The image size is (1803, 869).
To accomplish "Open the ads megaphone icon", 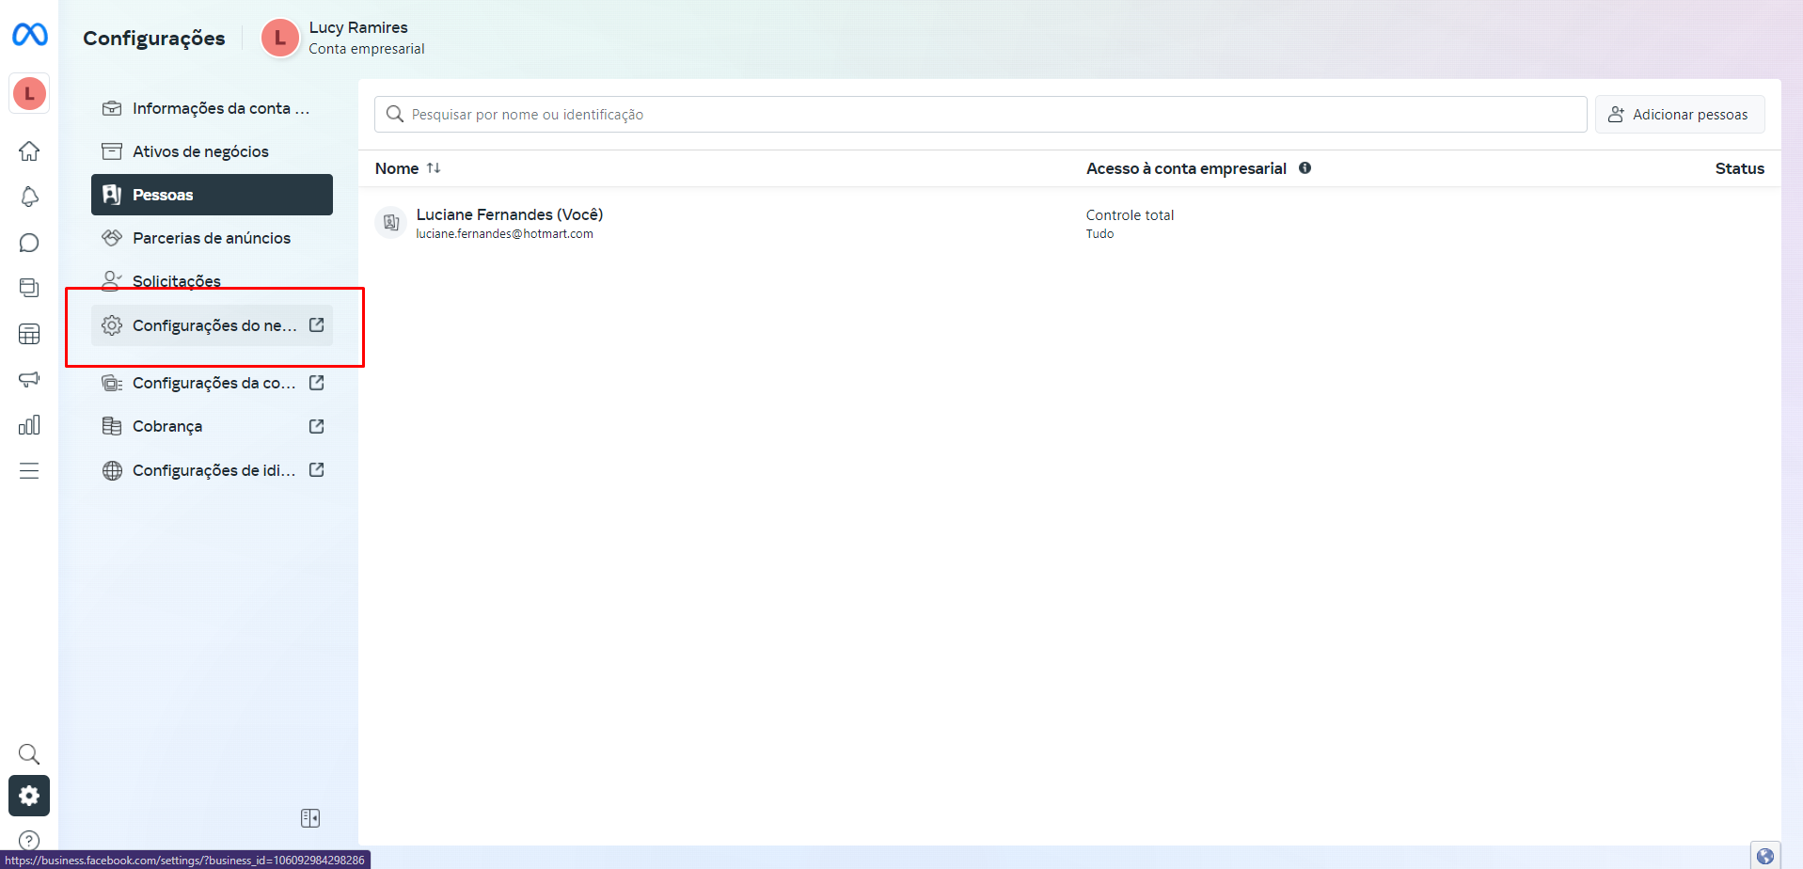I will tap(29, 379).
